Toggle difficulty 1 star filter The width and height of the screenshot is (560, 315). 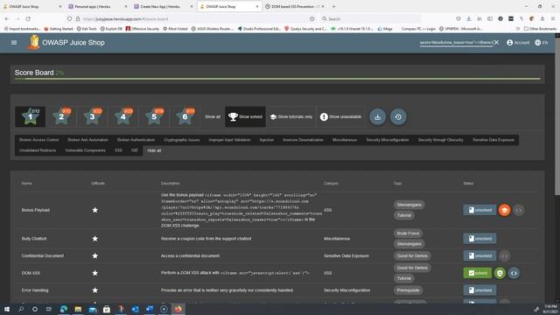(x=31, y=116)
